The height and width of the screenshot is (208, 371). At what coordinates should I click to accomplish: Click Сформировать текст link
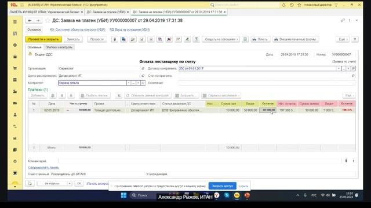(43, 168)
